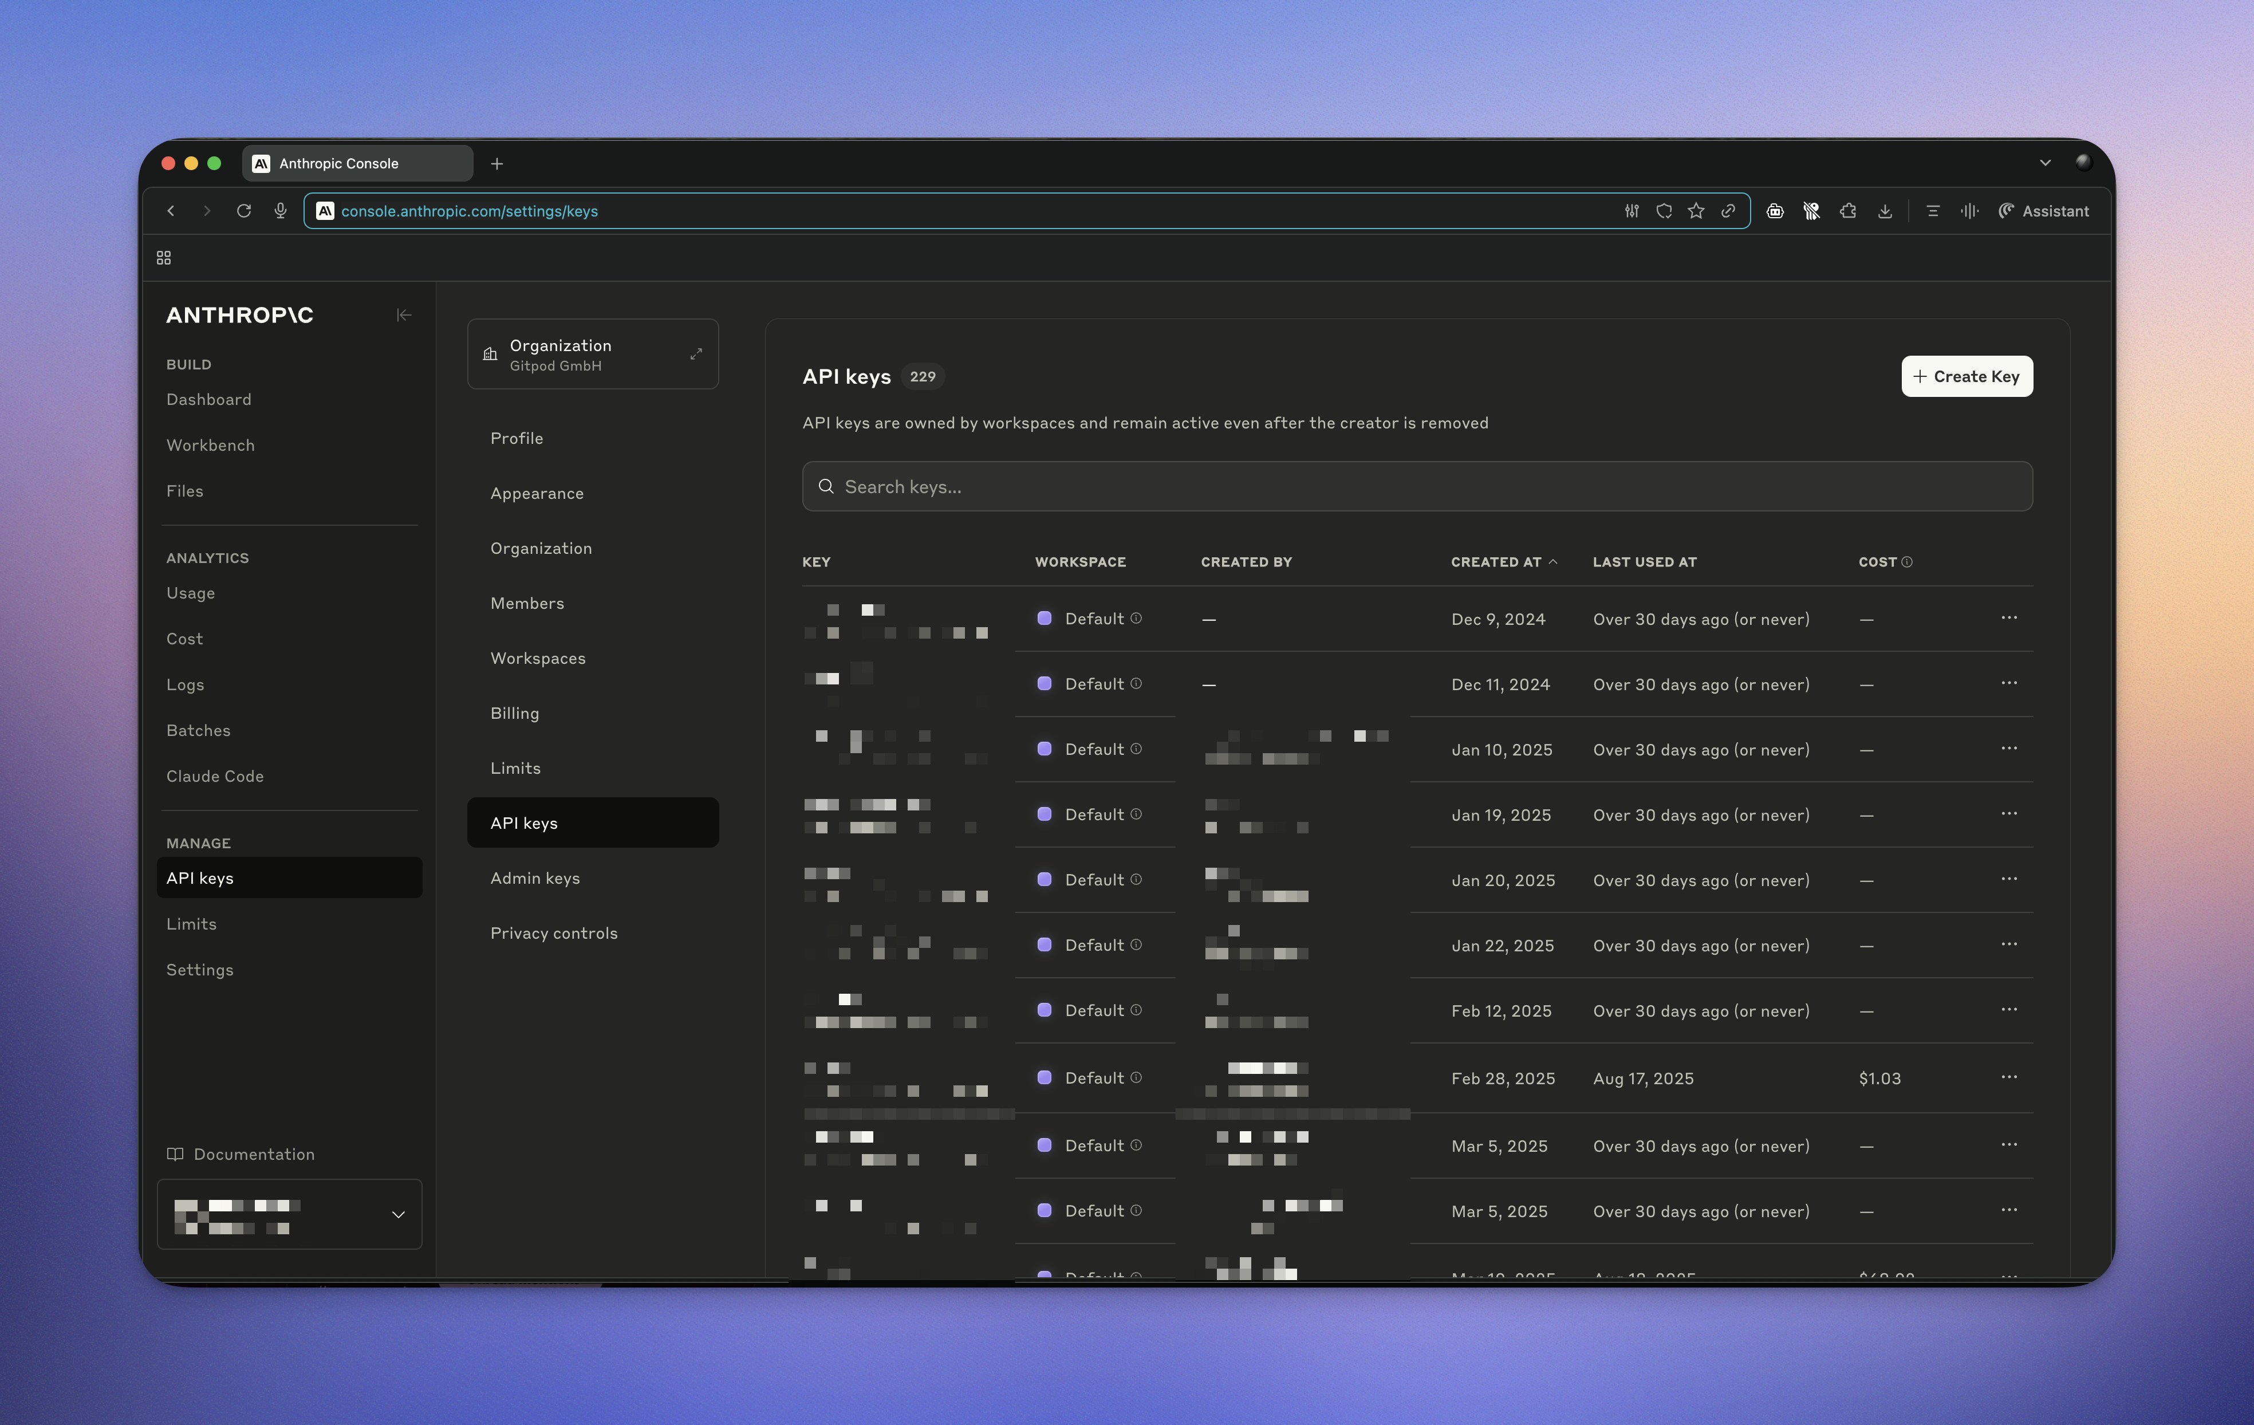Collapse the Anthropic sidebar with arrow icon
The image size is (2254, 1425).
click(x=403, y=314)
